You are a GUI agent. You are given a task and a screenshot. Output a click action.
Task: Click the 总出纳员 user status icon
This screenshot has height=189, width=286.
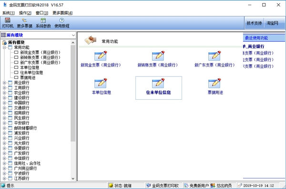[213, 185]
